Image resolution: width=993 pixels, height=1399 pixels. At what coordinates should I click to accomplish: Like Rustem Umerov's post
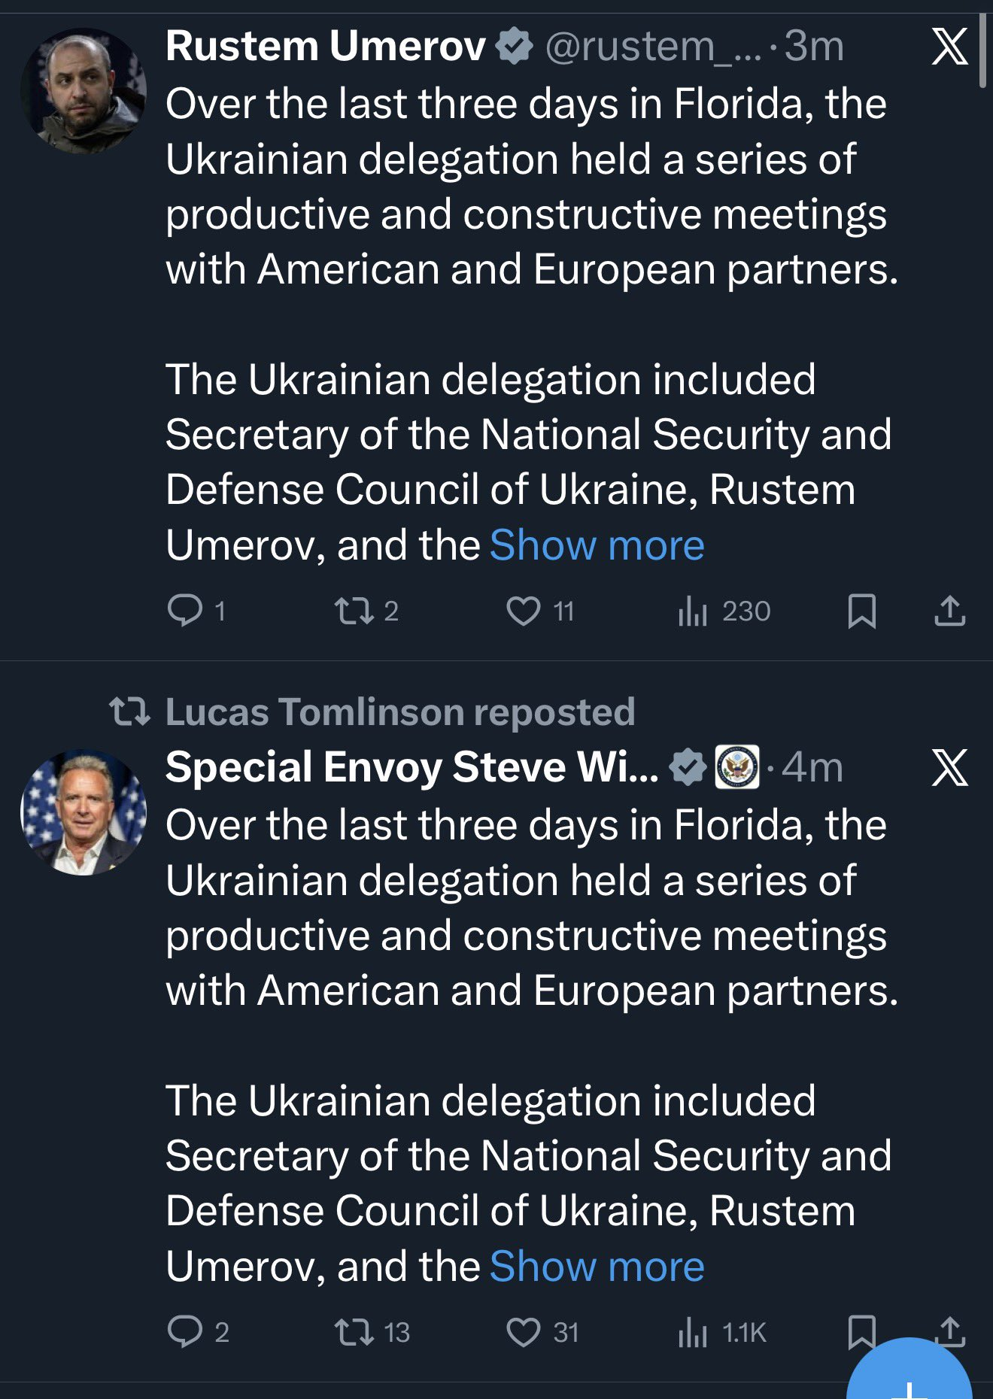pos(524,611)
